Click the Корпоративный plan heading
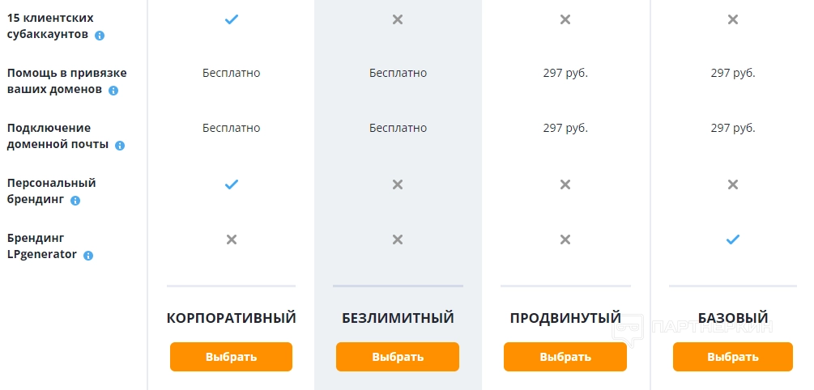The image size is (814, 390). (x=231, y=318)
